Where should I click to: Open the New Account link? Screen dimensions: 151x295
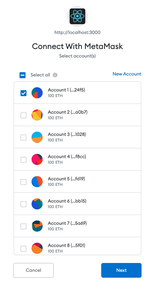coord(127,74)
